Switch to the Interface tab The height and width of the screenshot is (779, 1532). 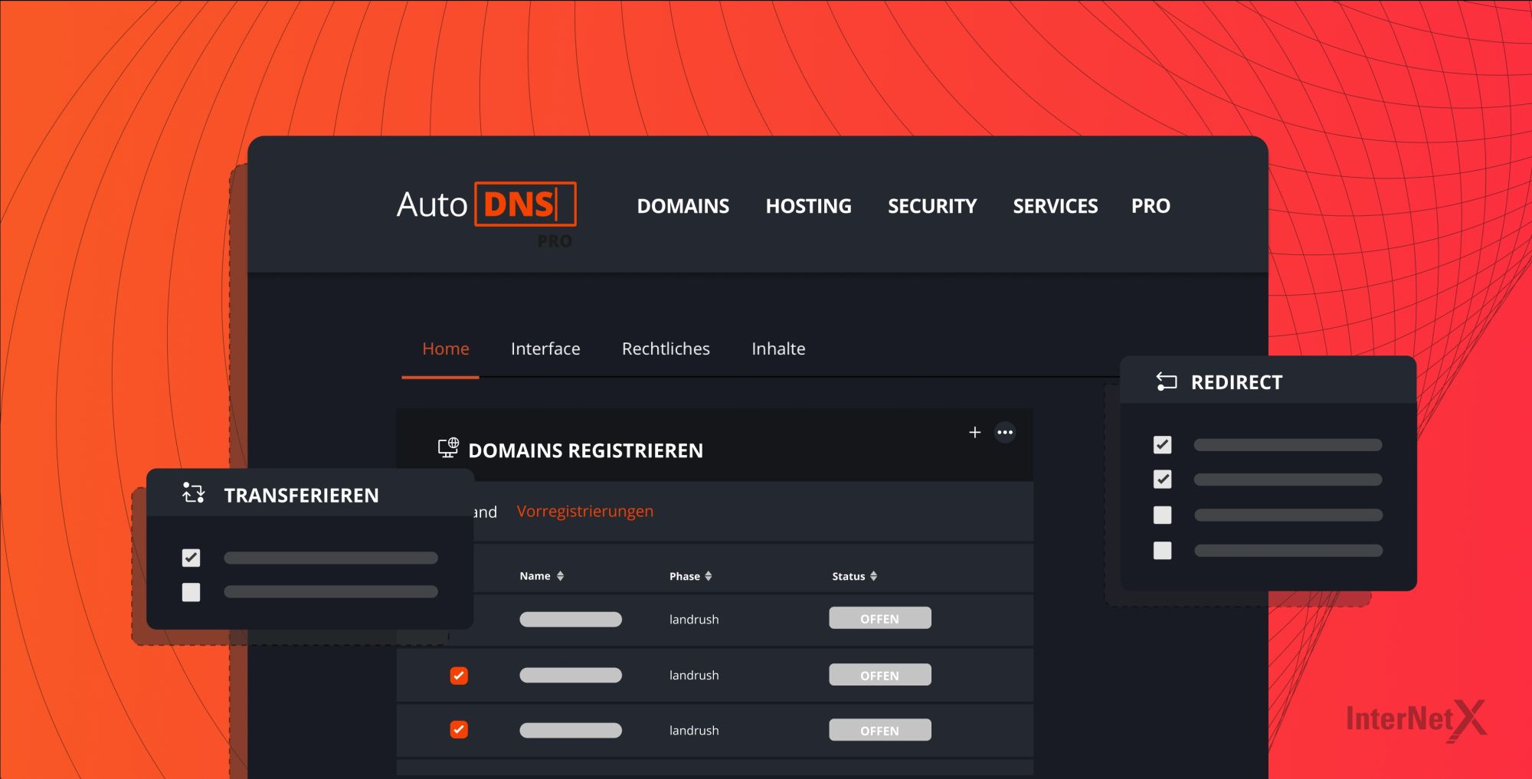pyautogui.click(x=545, y=349)
